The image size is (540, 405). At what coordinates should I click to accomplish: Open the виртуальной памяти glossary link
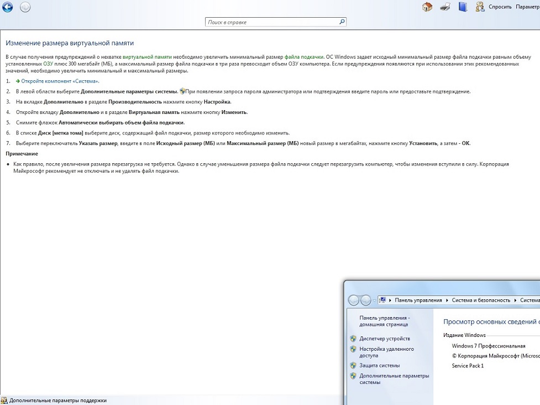point(147,57)
